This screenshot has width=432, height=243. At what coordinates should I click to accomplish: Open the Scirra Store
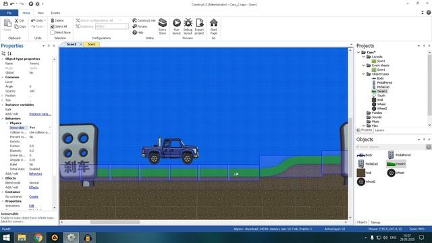click(162, 26)
